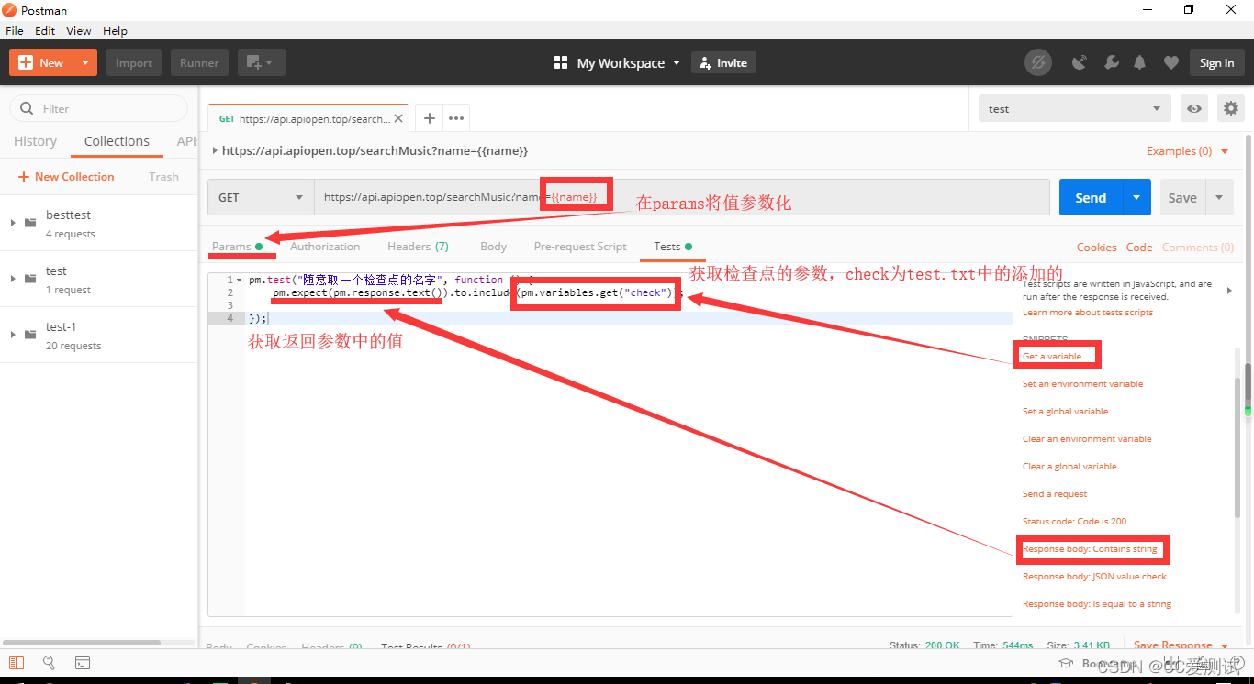Open the Edit menu
The width and height of the screenshot is (1254, 684).
[45, 30]
